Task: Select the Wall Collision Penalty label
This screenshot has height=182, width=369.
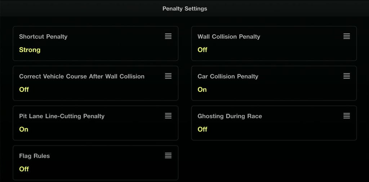Action: coord(229,36)
